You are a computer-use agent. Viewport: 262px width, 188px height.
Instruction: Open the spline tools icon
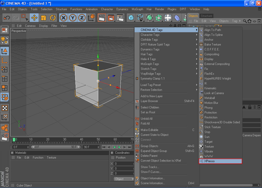coord(140,18)
